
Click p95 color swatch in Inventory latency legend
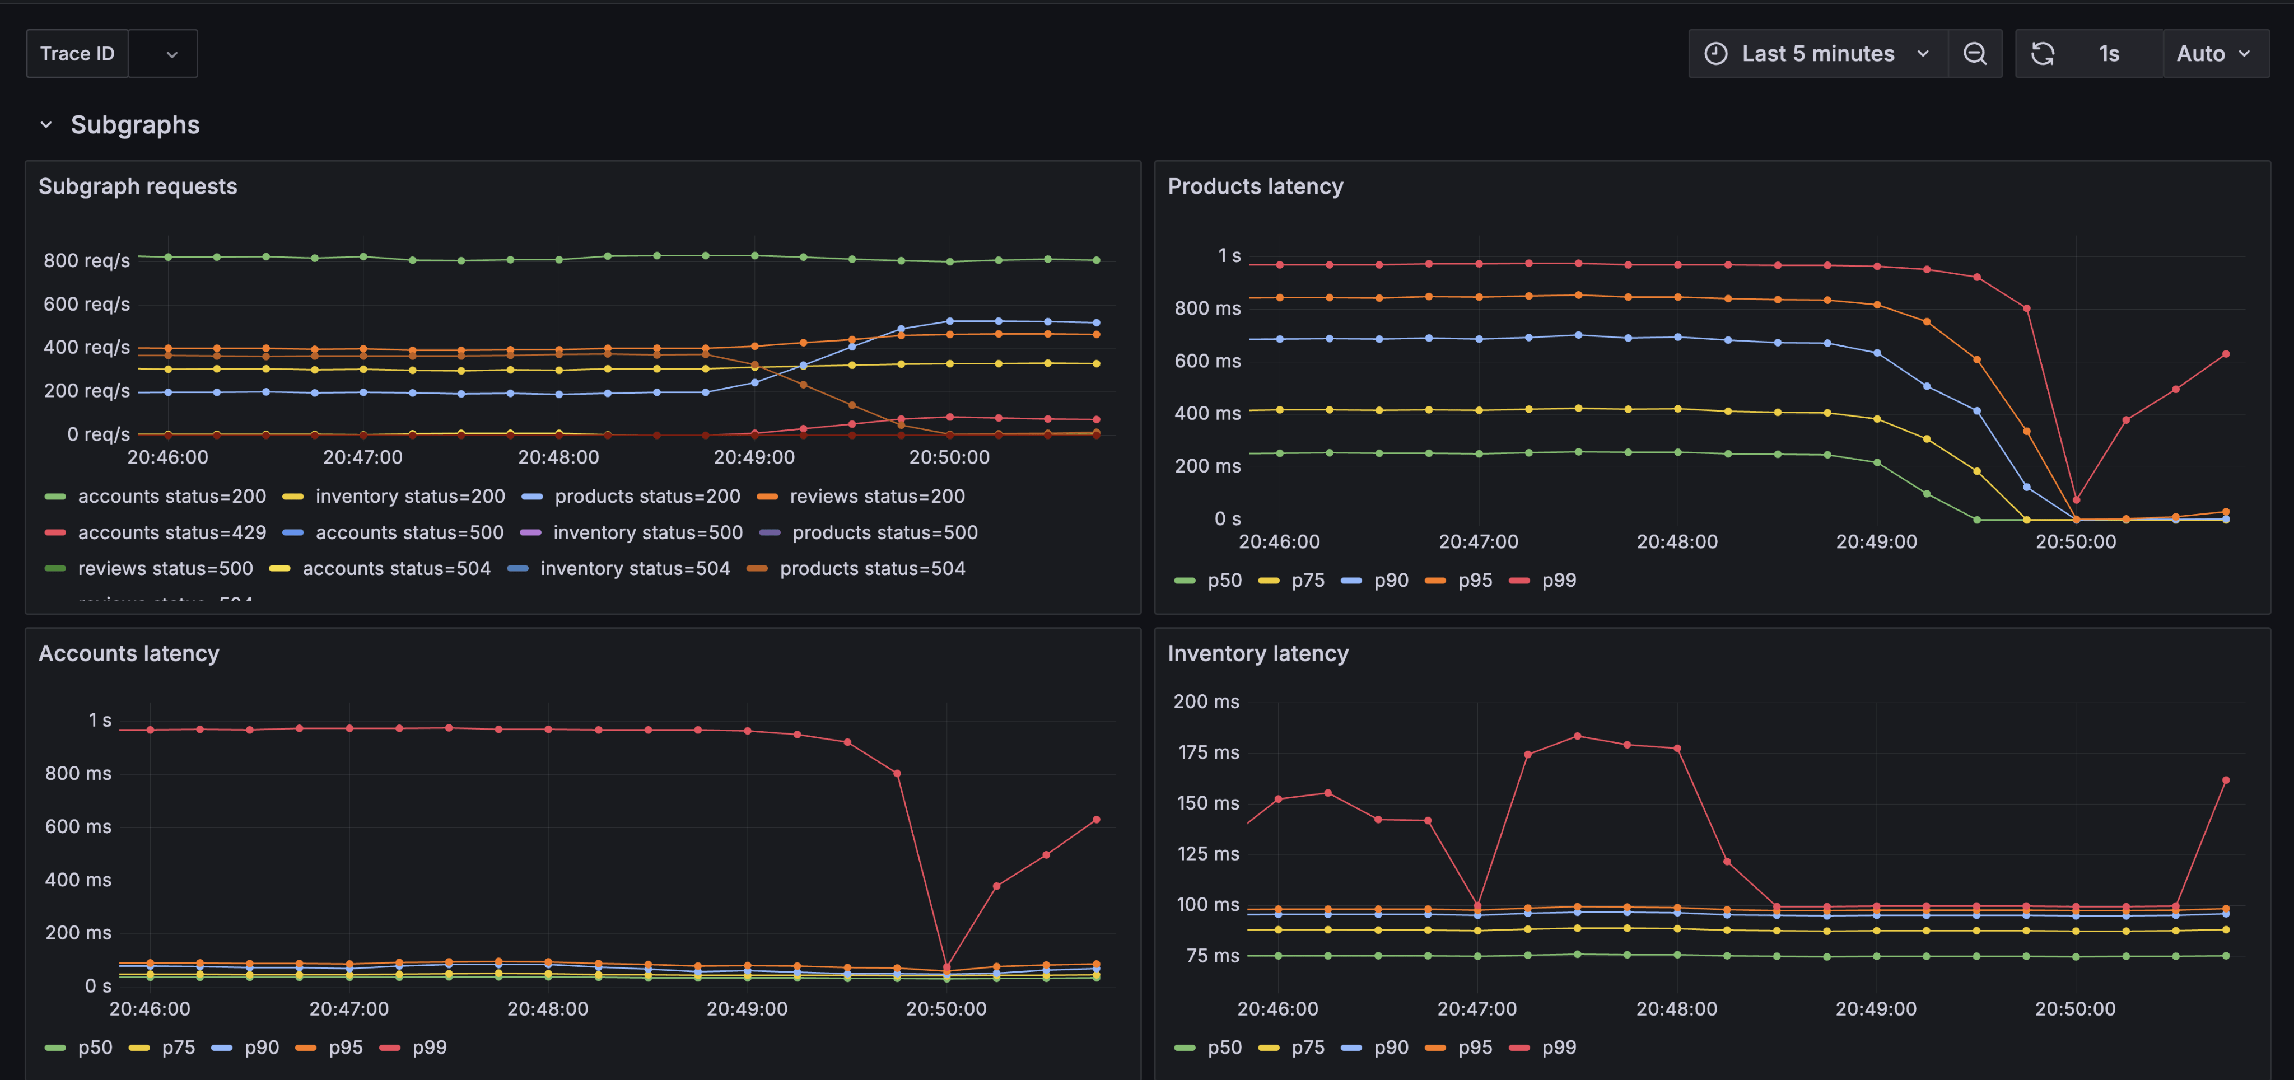1435,1047
